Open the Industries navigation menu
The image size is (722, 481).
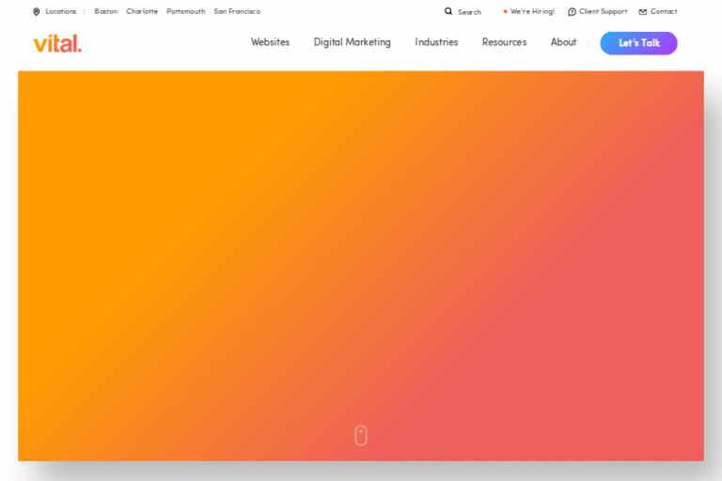436,42
